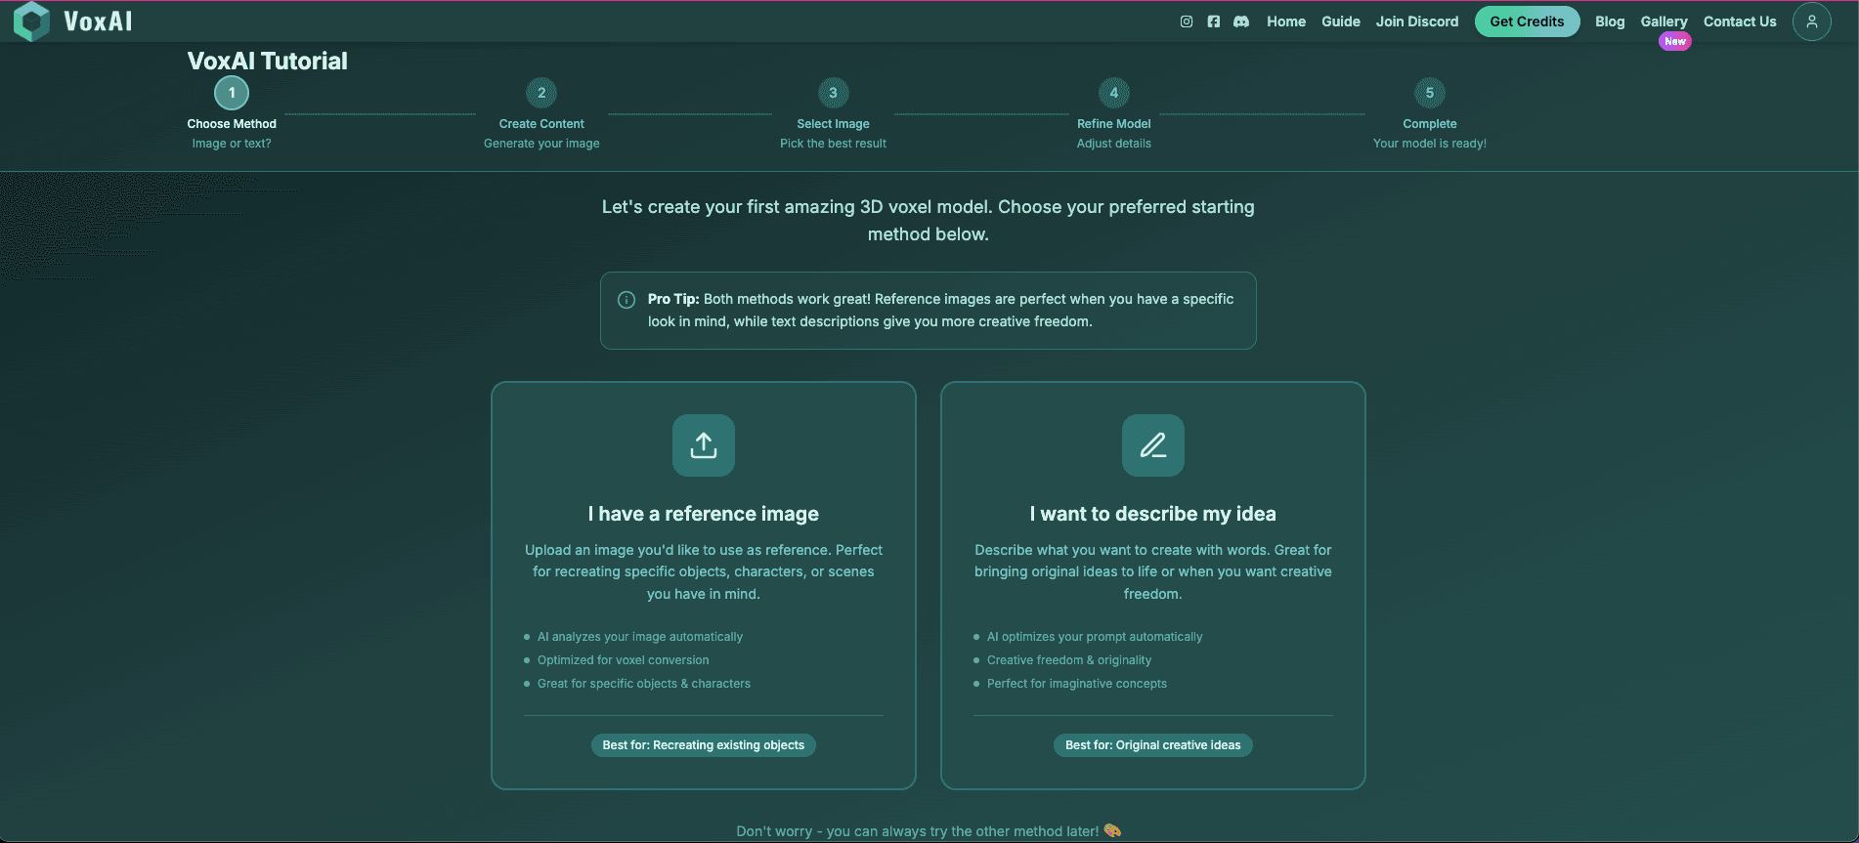Viewport: 1859px width, 843px height.
Task: Select step 4 Refine Model
Action: tap(1113, 93)
